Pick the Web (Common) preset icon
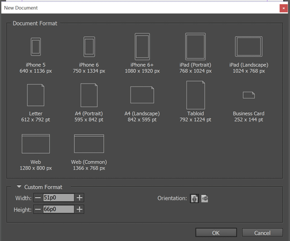This screenshot has height=241, width=290. click(x=89, y=143)
